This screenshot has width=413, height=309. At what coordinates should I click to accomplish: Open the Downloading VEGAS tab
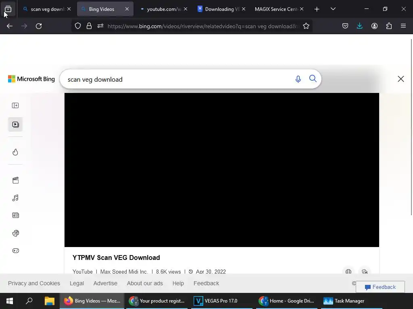222,9
